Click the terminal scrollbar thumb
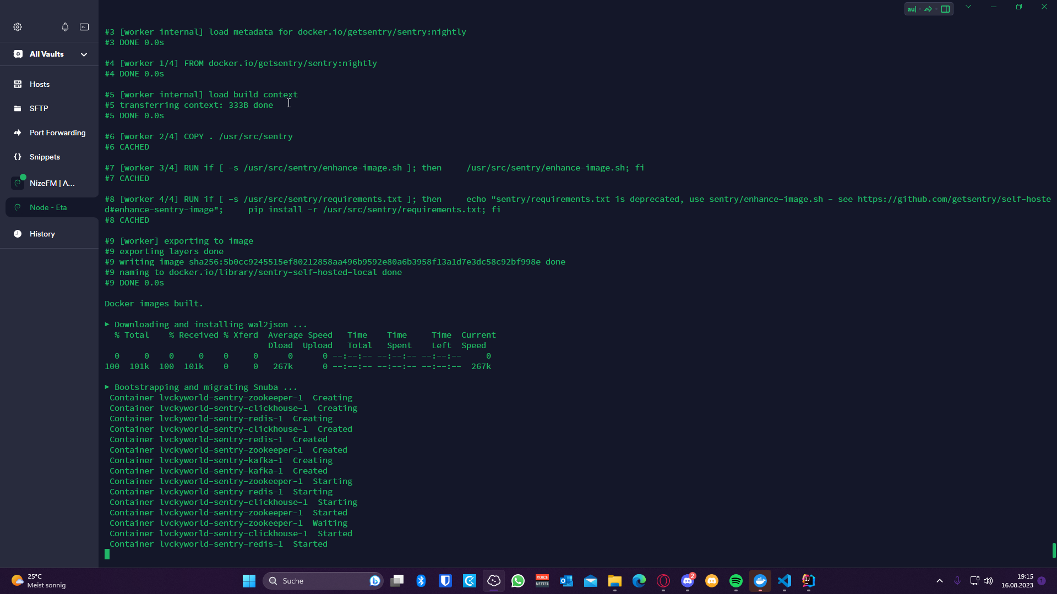Screen dimensions: 1057x594 [x=1054, y=550]
